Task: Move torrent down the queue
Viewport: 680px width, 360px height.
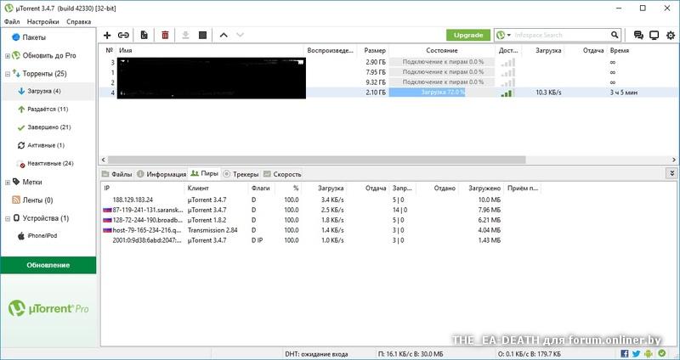Action: click(240, 35)
